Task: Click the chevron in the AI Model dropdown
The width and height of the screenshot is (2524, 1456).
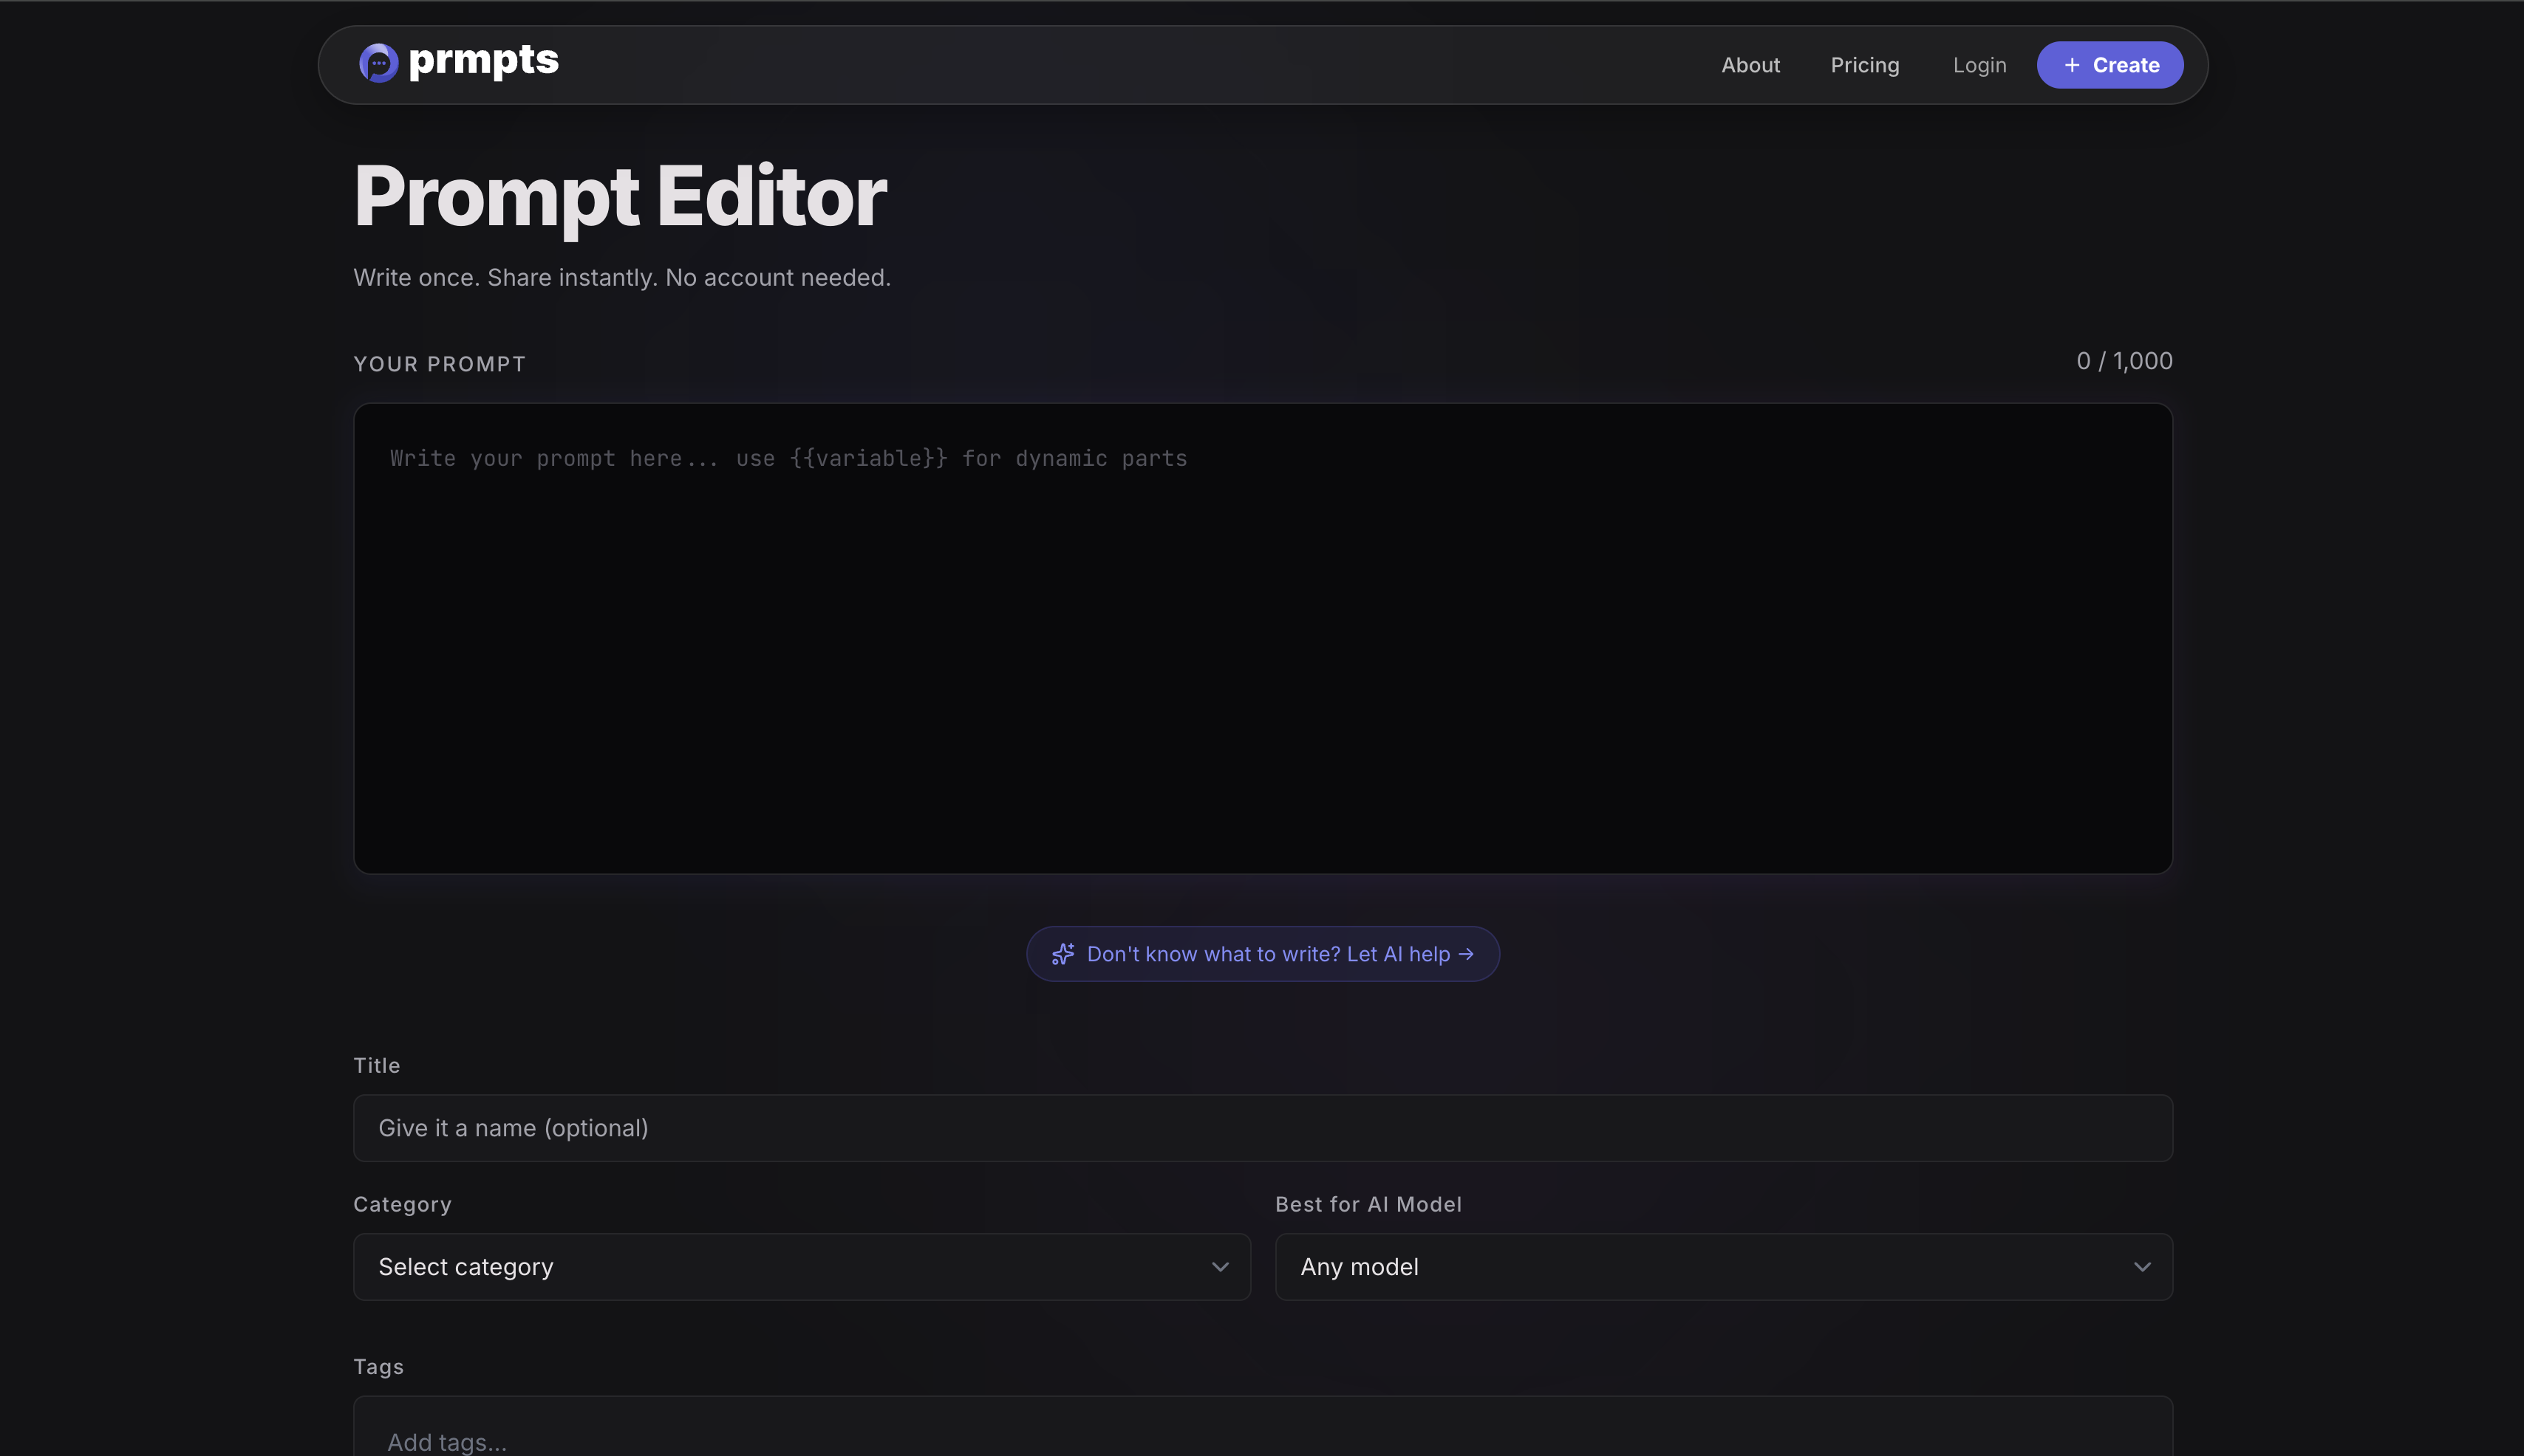Action: (x=2142, y=1267)
